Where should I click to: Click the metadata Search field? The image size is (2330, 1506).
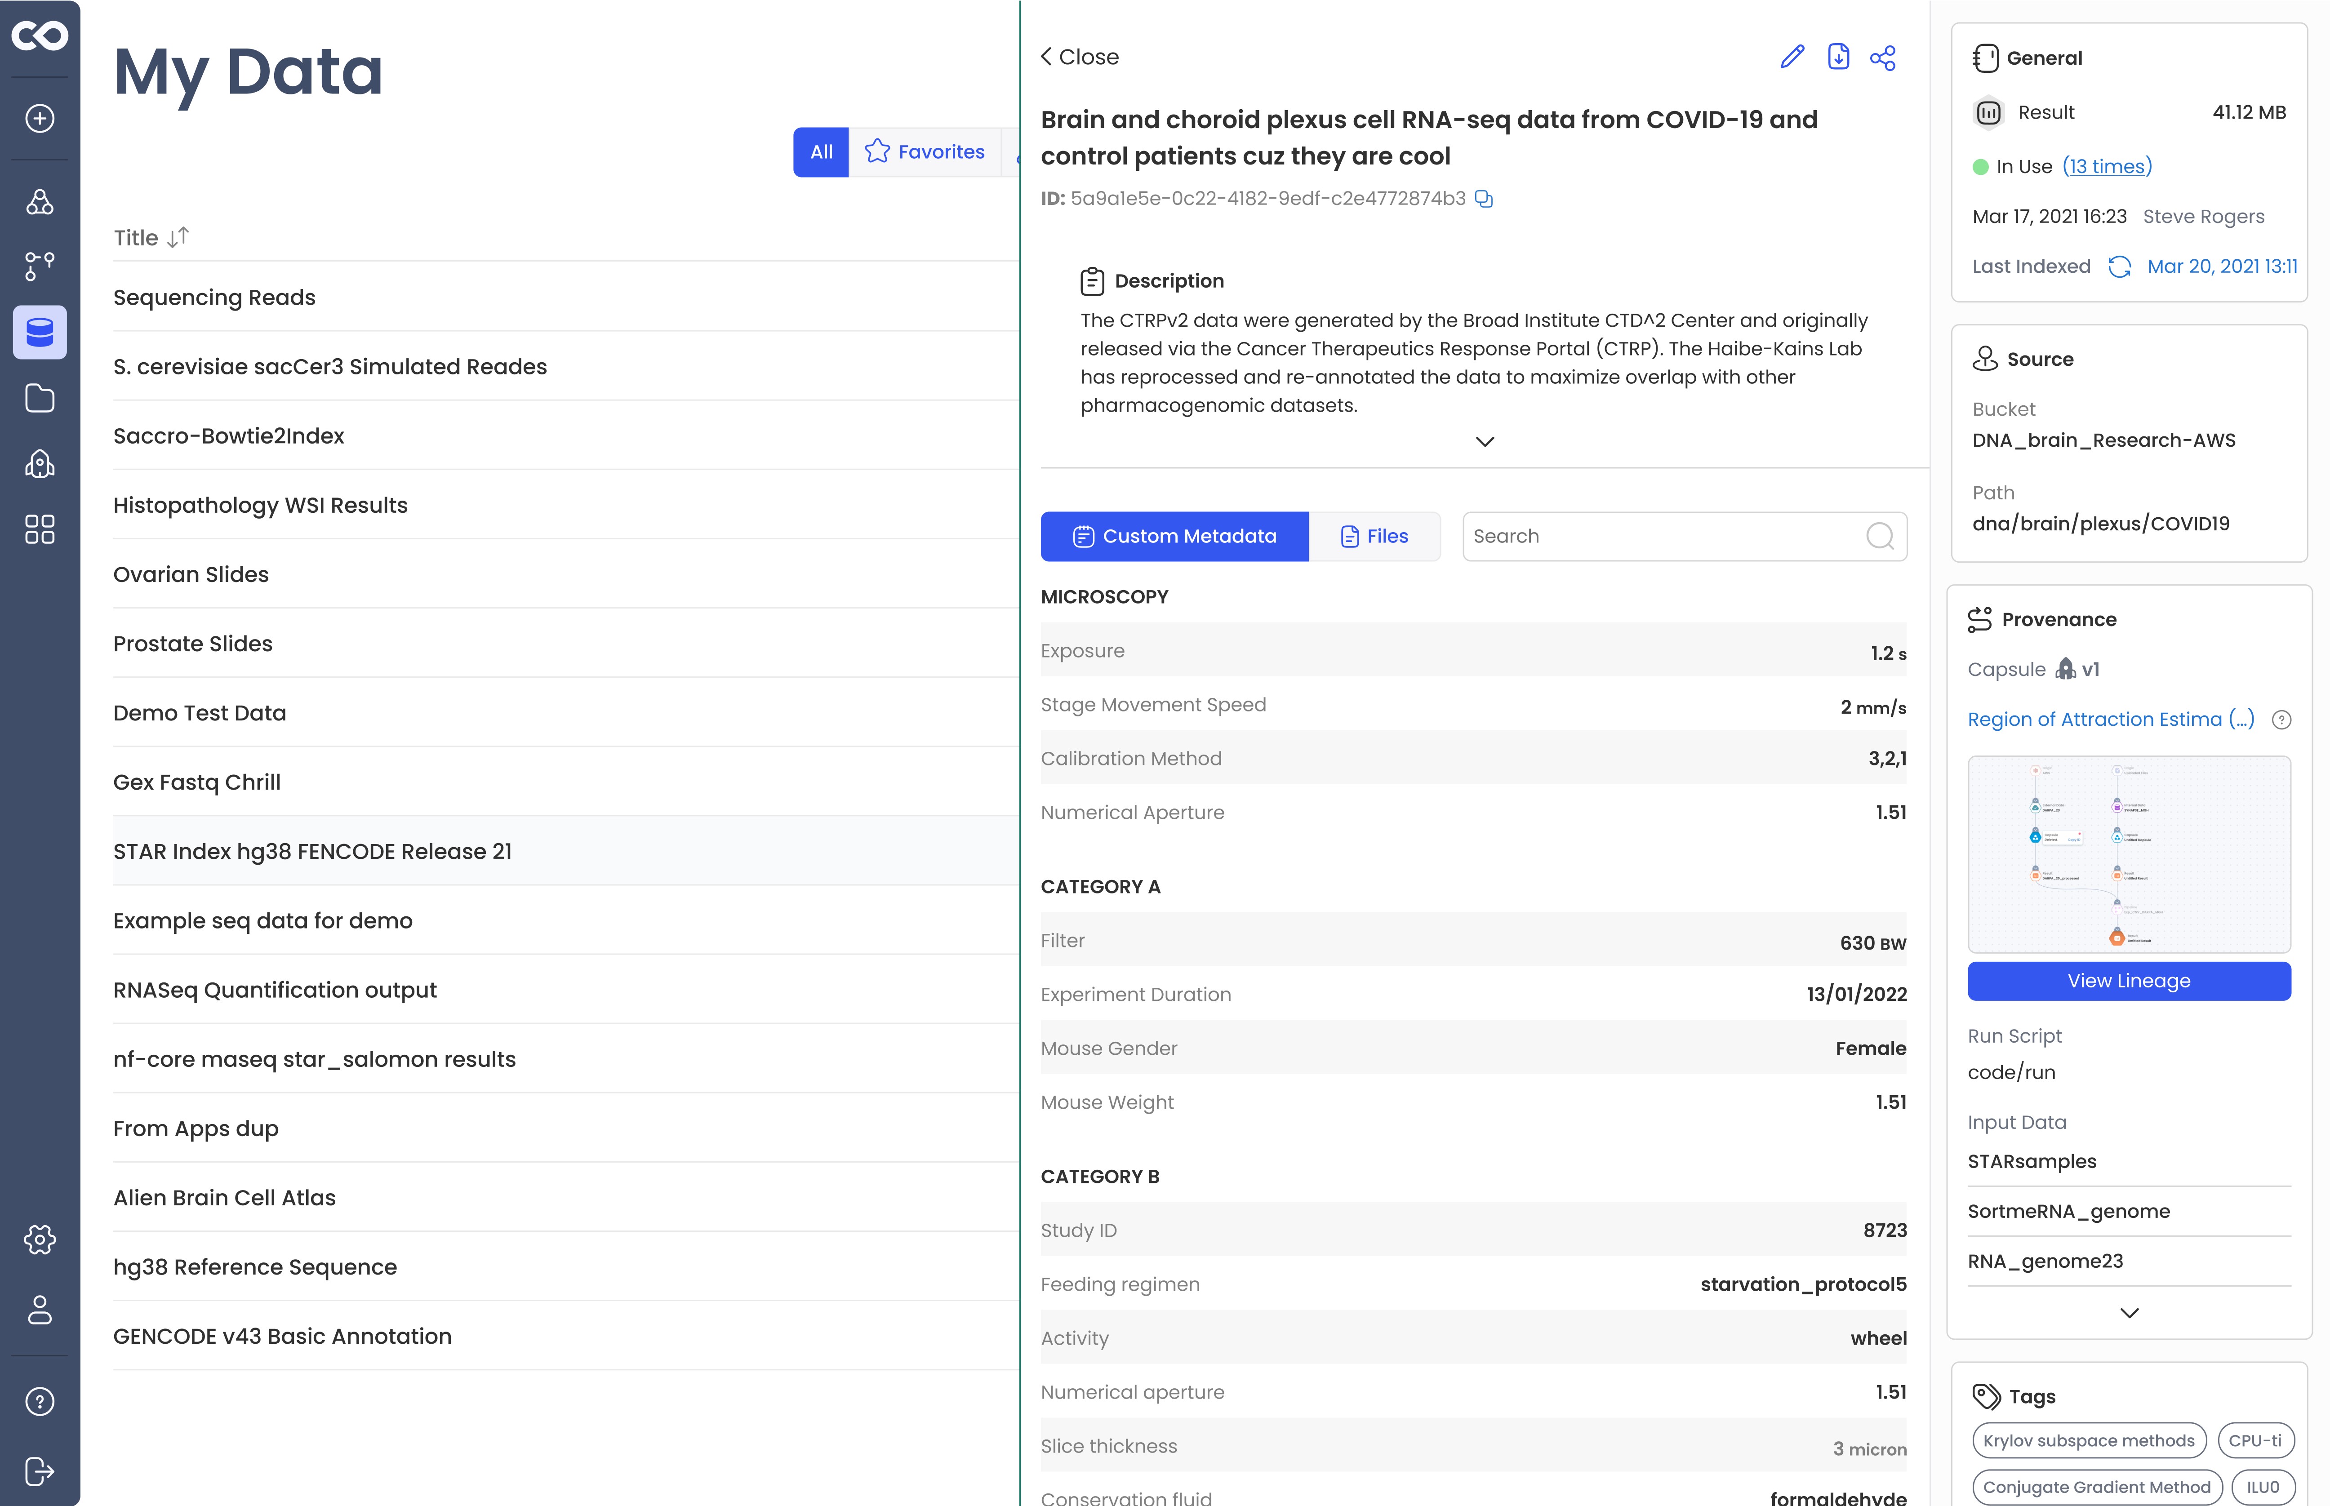coord(1662,536)
